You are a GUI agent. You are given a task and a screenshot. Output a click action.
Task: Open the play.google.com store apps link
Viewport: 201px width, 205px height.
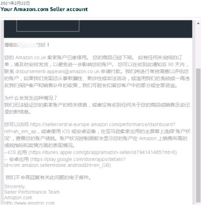click(x=79, y=159)
